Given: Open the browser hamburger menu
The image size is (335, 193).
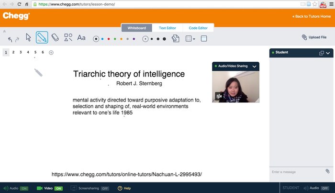Looking at the screenshot, I should (331, 4).
